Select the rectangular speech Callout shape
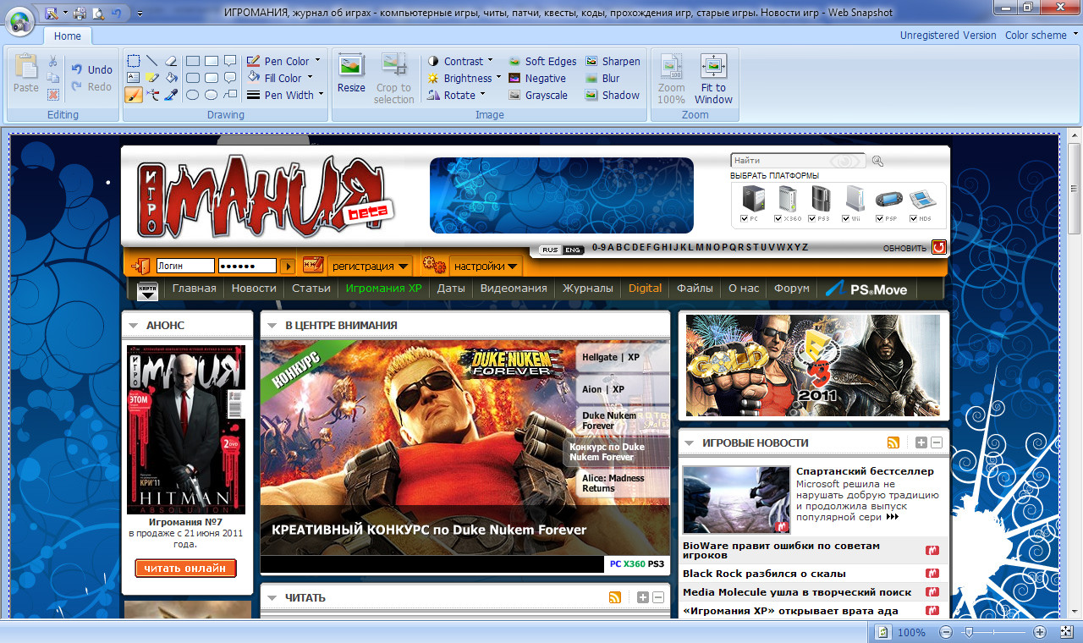The height and width of the screenshot is (643, 1083). click(229, 61)
